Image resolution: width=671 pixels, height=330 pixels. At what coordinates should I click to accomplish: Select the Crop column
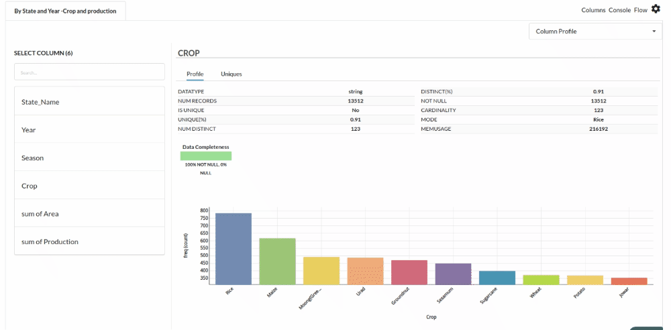pyautogui.click(x=89, y=186)
